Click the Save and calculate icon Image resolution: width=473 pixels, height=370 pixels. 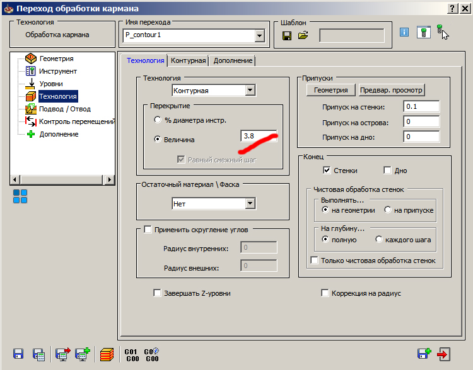tap(39, 354)
